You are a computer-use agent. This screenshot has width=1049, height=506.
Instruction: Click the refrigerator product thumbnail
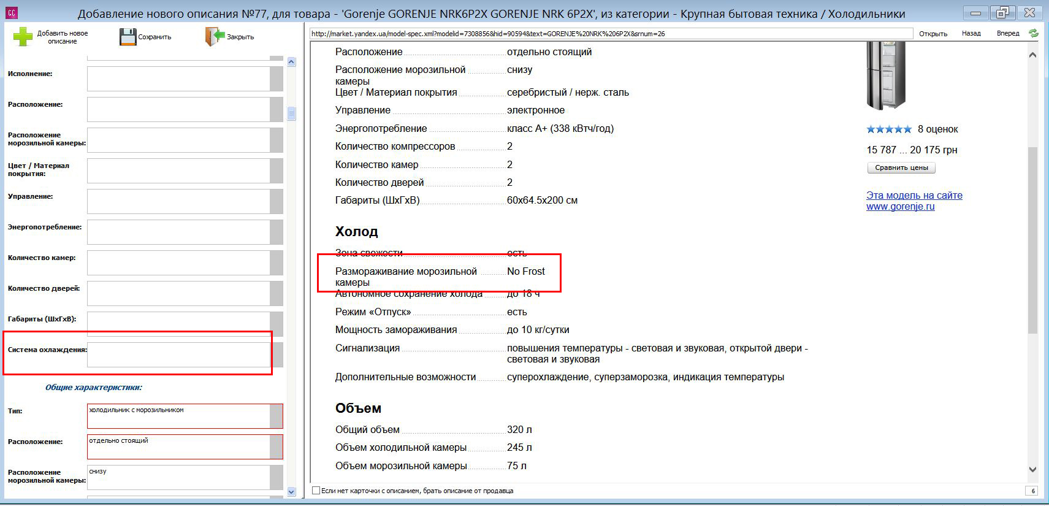(885, 75)
